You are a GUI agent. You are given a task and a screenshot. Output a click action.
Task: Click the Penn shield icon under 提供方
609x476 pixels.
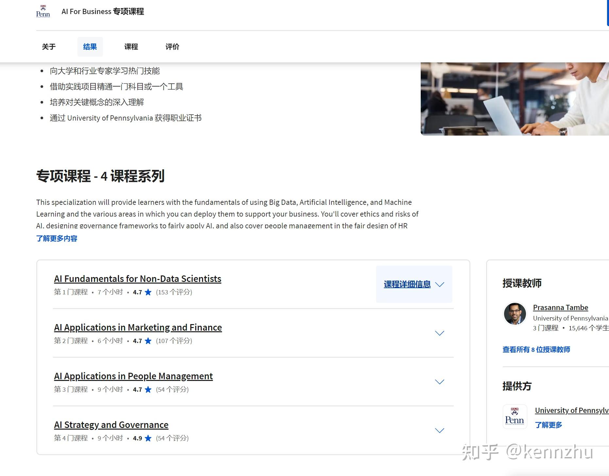point(515,417)
